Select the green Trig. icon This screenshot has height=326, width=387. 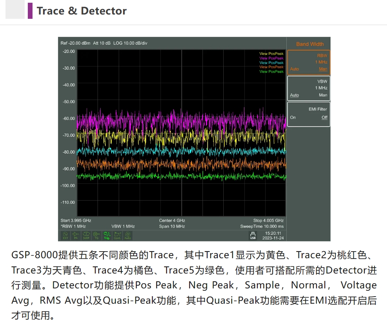pyautogui.click(x=107, y=235)
